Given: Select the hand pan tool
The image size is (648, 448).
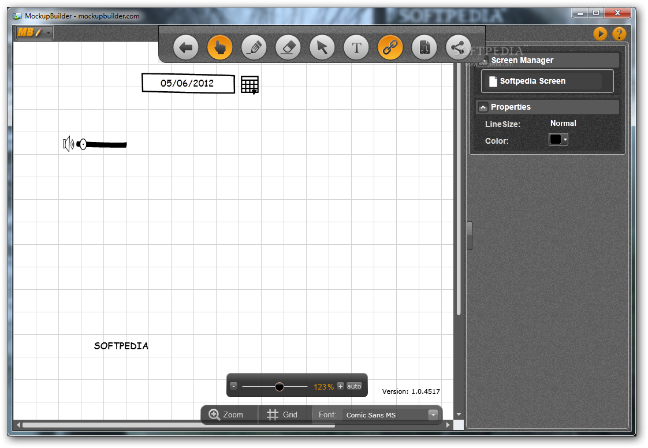Looking at the screenshot, I should tap(220, 47).
